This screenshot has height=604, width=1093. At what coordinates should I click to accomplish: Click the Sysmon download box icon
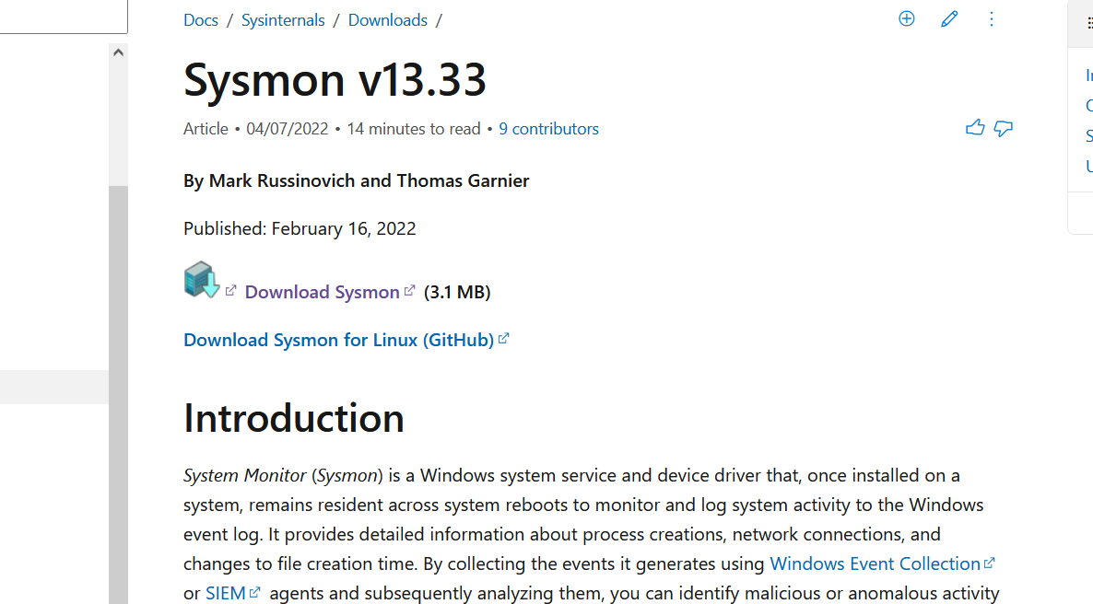[x=202, y=280]
